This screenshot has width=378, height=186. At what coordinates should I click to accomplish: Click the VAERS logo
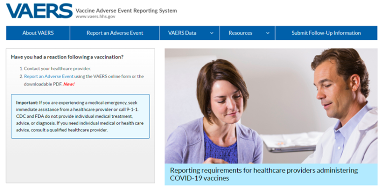(39, 11)
